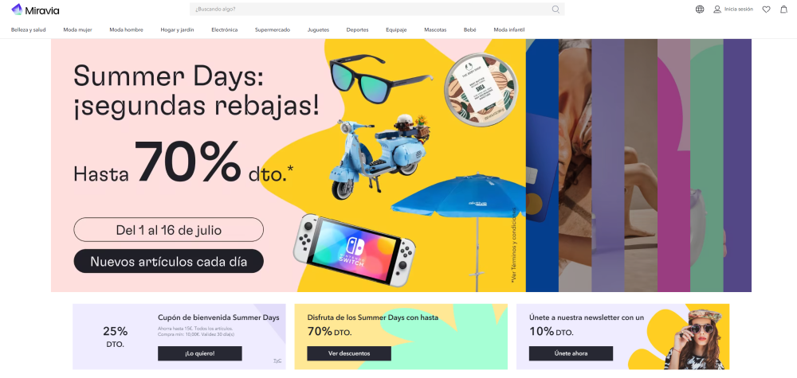Select the green carousel slide strip
This screenshot has width=797, height=378.
706,166
